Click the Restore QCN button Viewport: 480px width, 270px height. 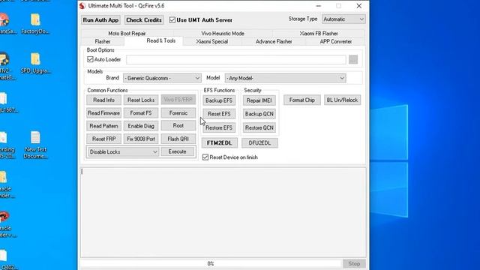(x=259, y=127)
